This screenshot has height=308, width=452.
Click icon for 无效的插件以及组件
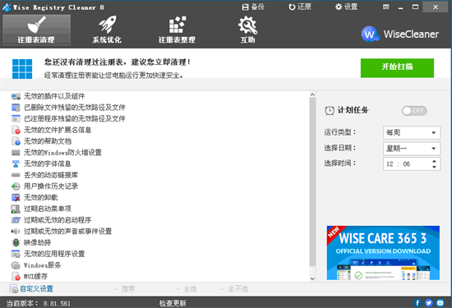tap(16, 96)
